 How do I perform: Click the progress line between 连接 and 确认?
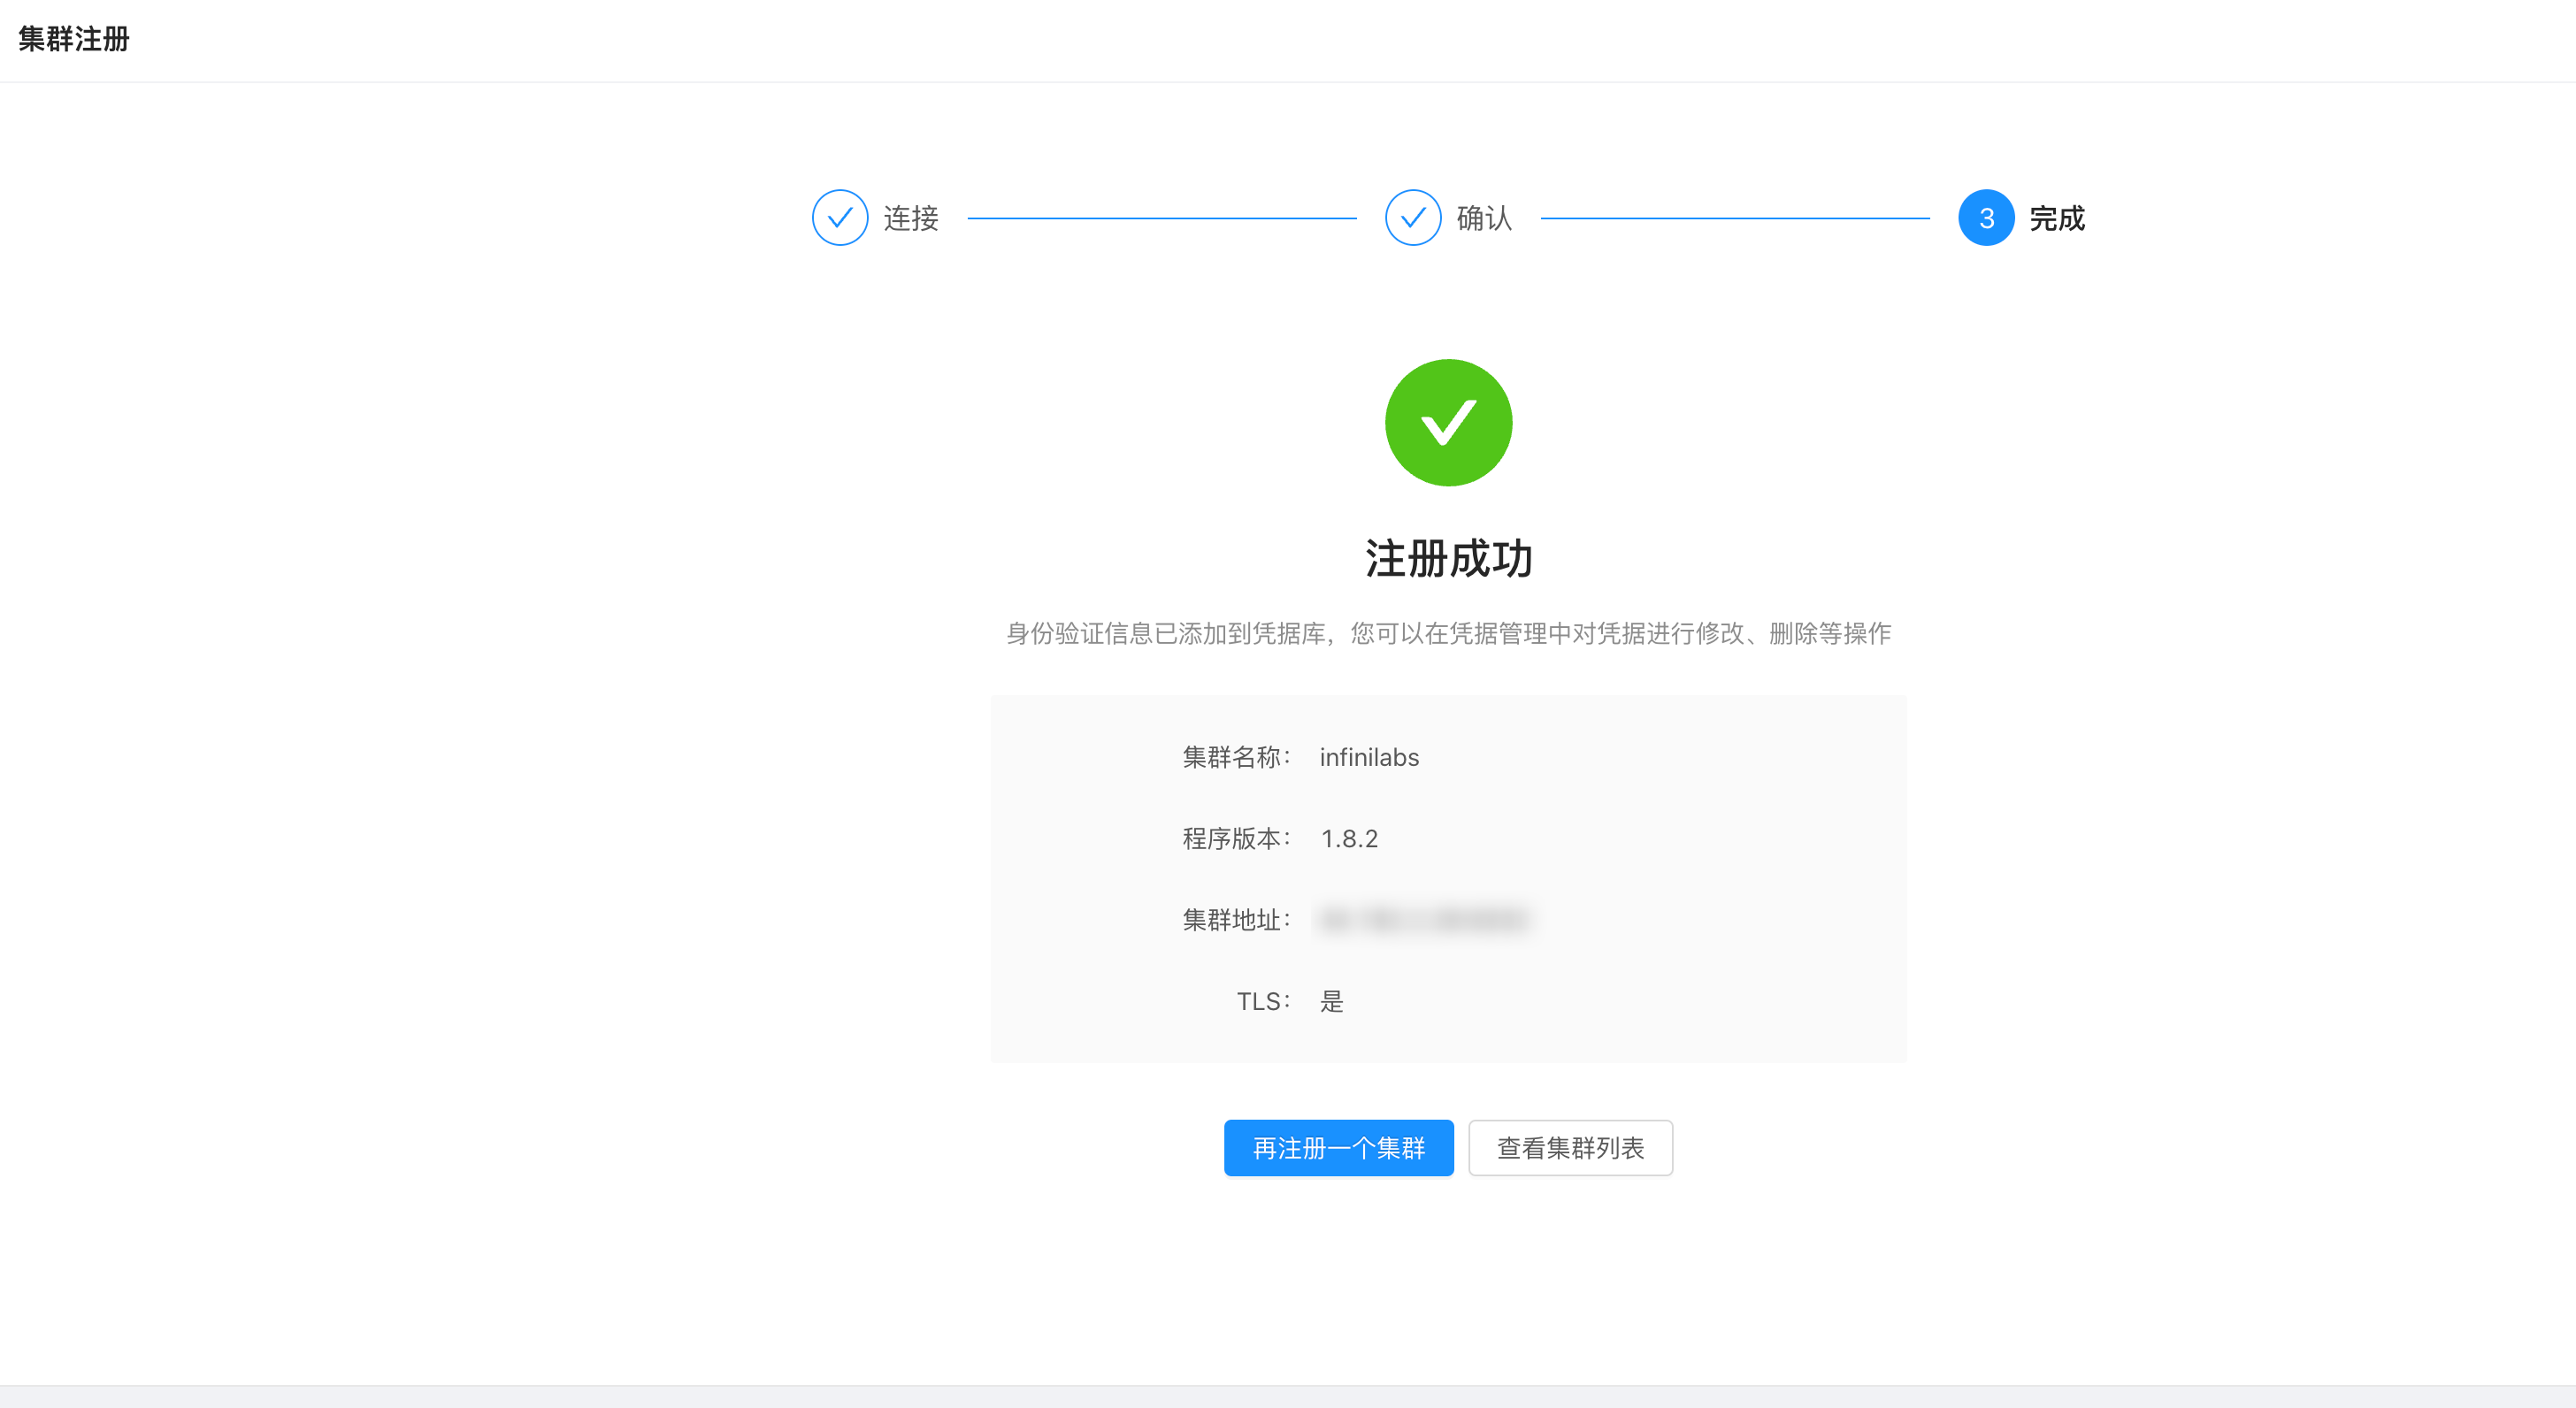coord(1161,218)
